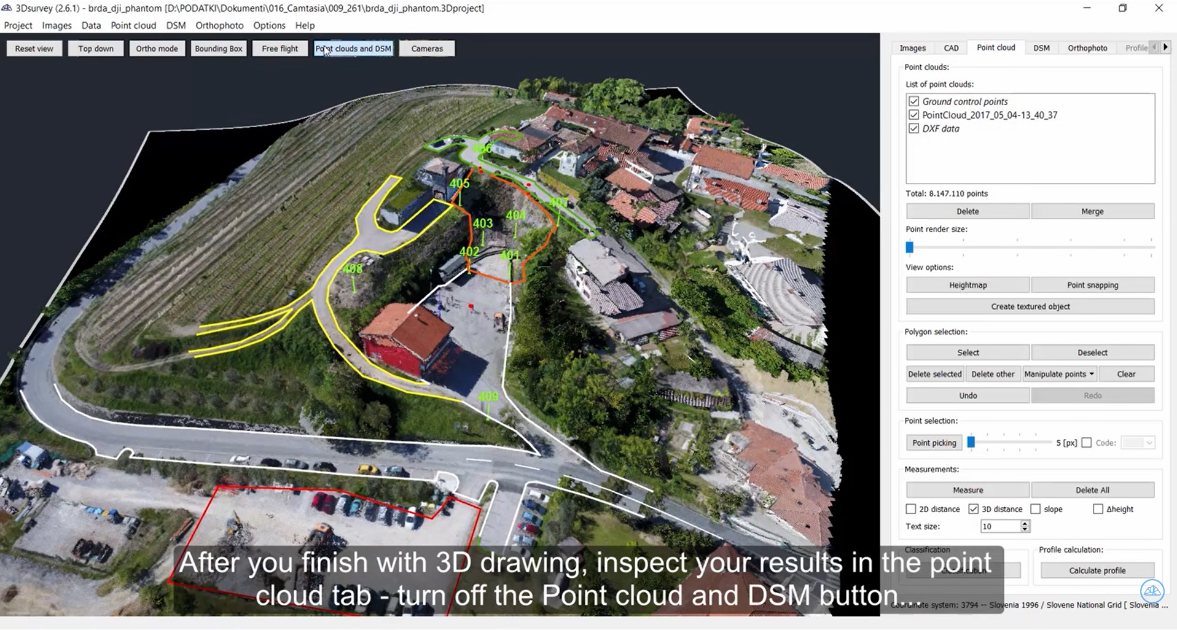Image resolution: width=1177 pixels, height=630 pixels.
Task: Adjust the Point render size slider
Action: (x=910, y=247)
